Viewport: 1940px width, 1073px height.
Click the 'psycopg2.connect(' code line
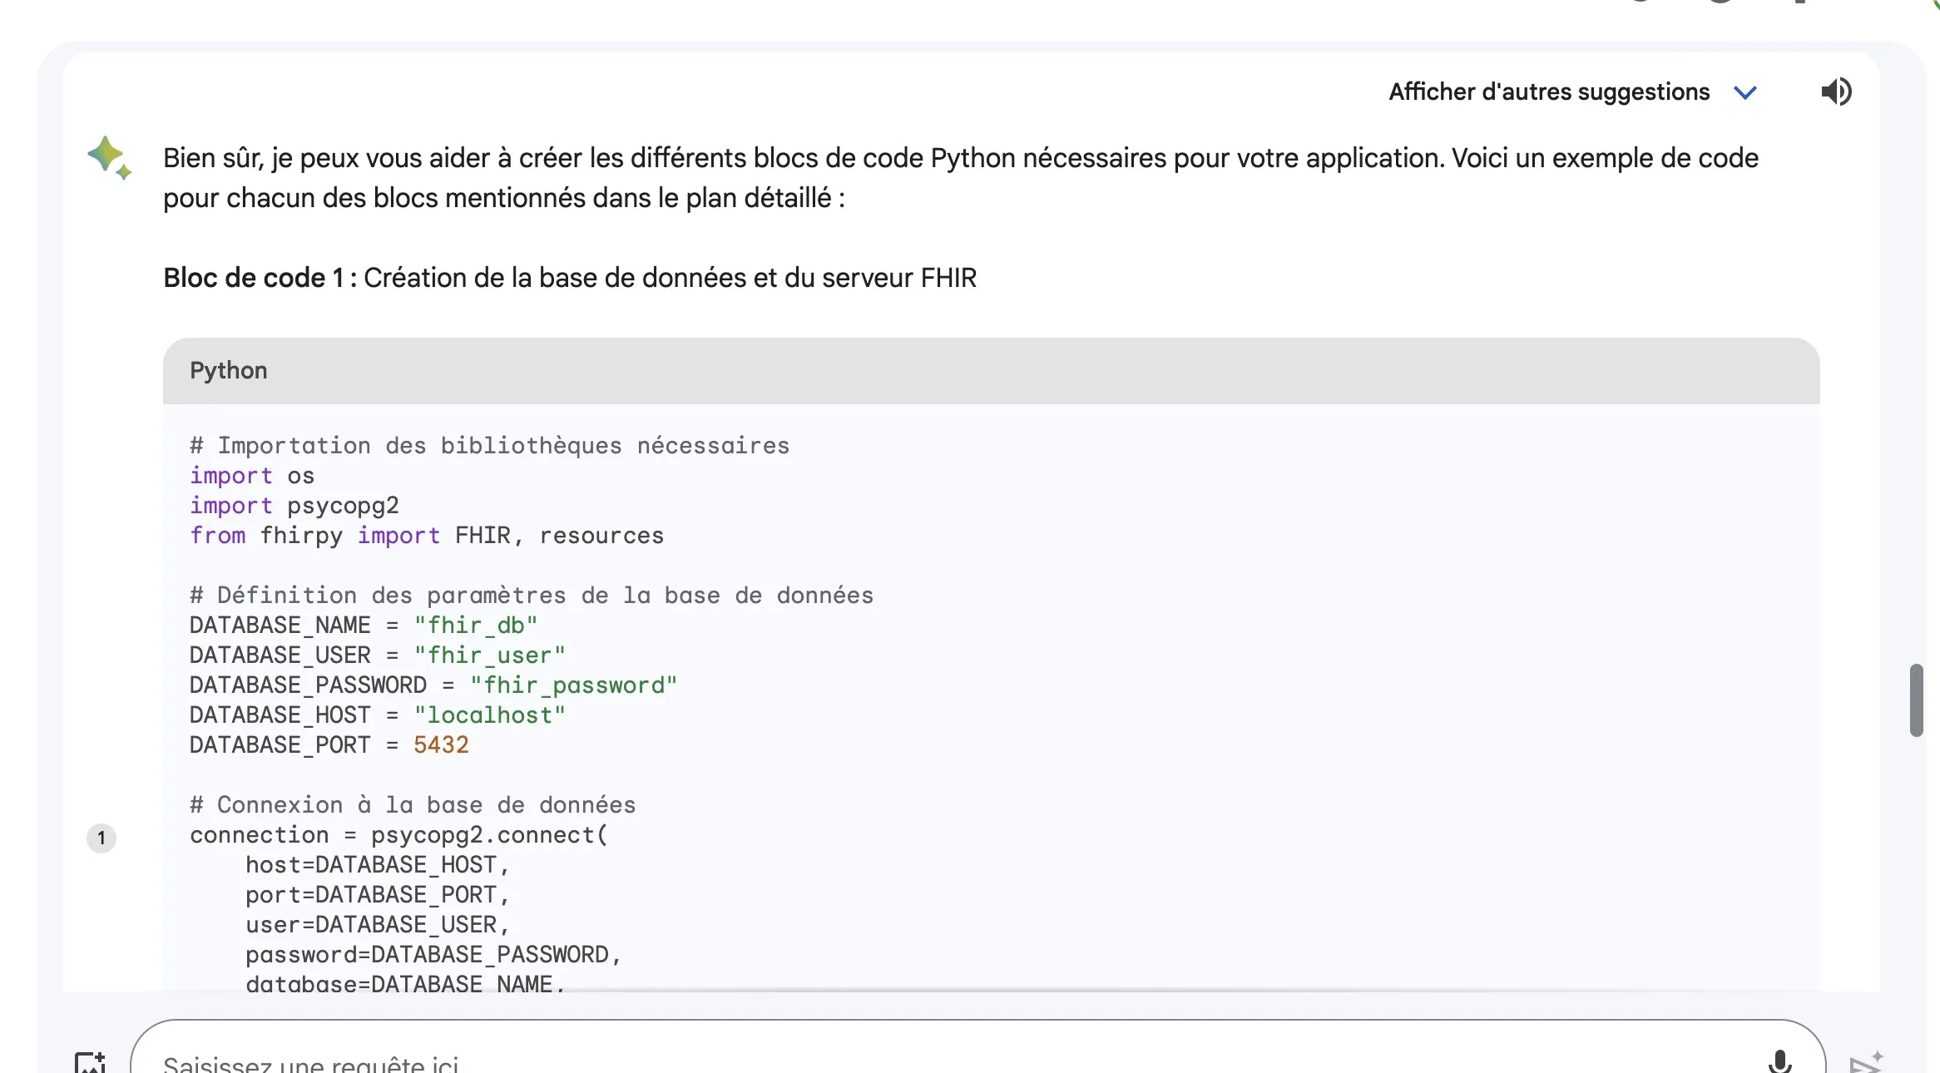tap(489, 835)
